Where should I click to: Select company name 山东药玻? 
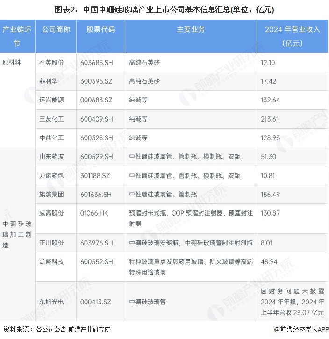(51, 157)
